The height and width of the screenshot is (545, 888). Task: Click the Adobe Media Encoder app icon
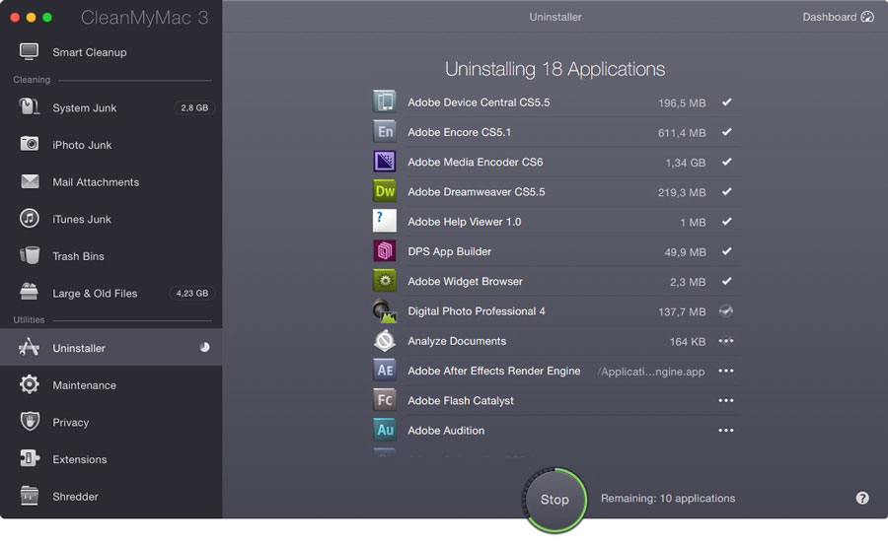tap(385, 162)
